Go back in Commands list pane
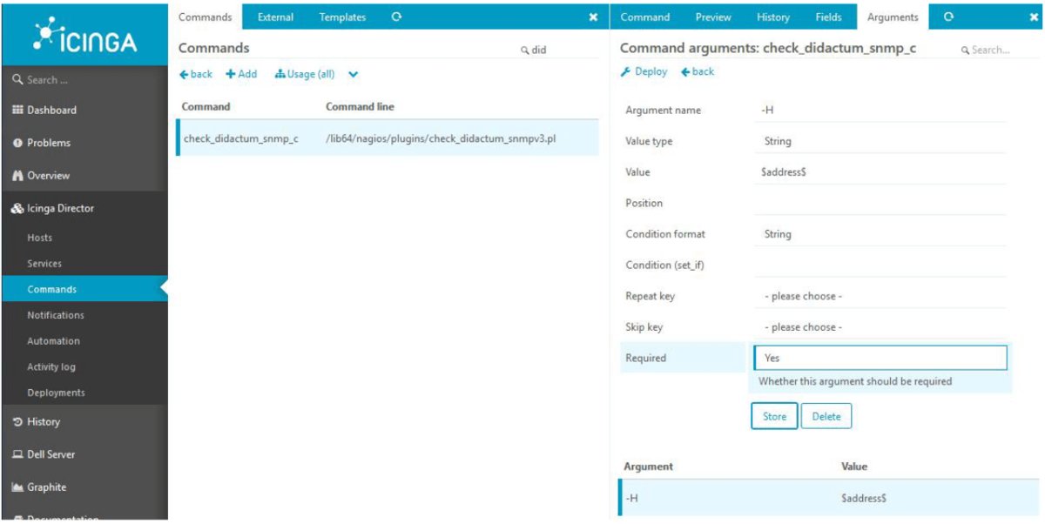The image size is (1045, 524). pyautogui.click(x=196, y=75)
